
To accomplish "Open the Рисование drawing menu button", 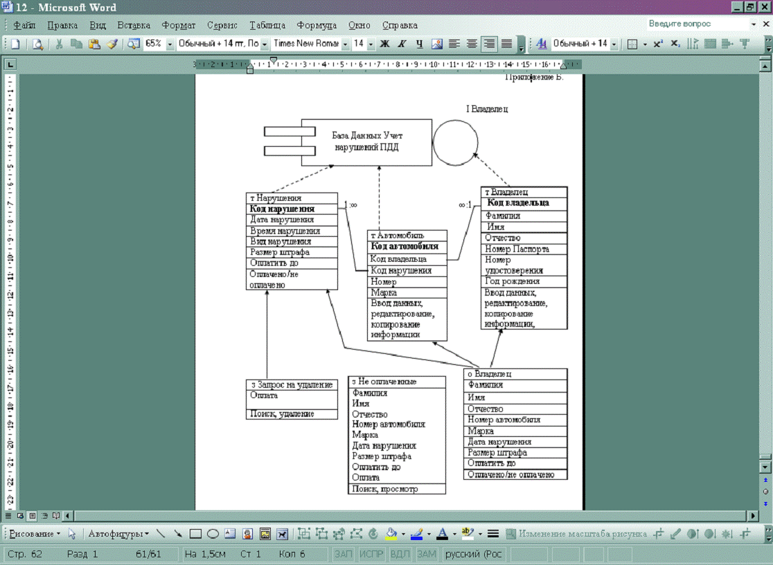I will click(x=34, y=534).
